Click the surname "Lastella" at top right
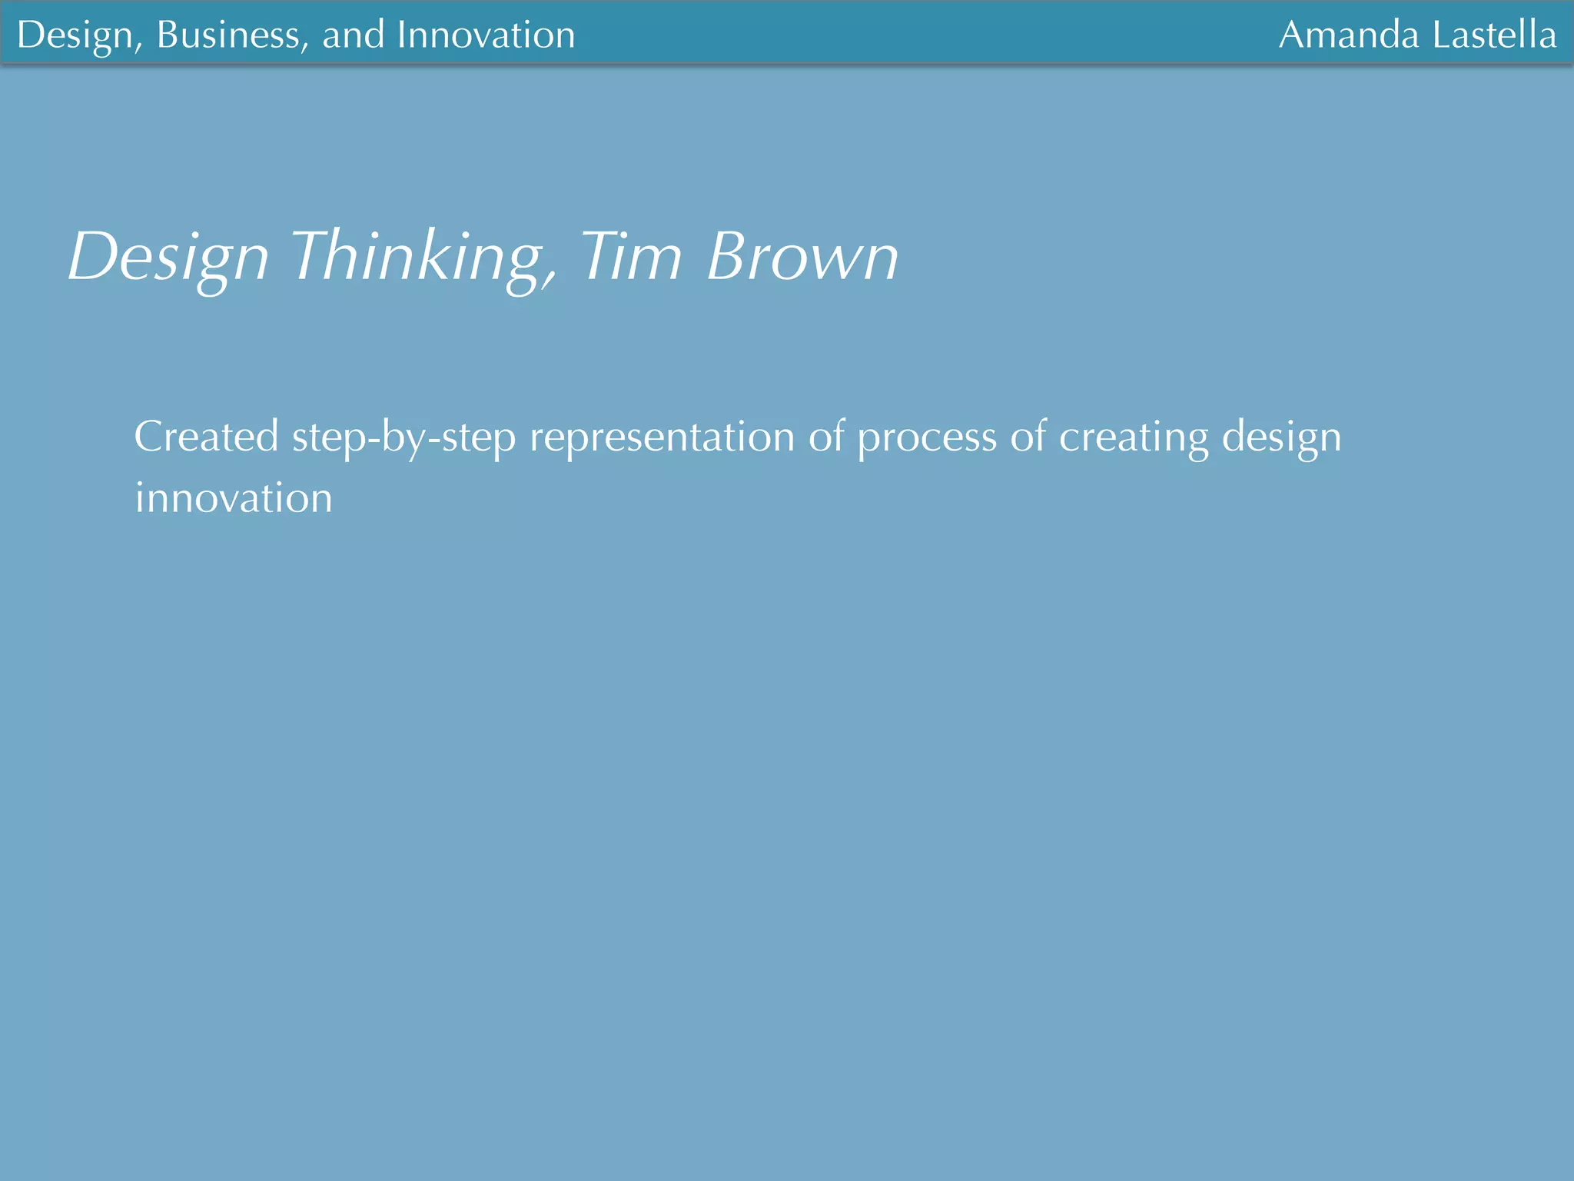Screen dimensions: 1574x1181 pos(1494,35)
